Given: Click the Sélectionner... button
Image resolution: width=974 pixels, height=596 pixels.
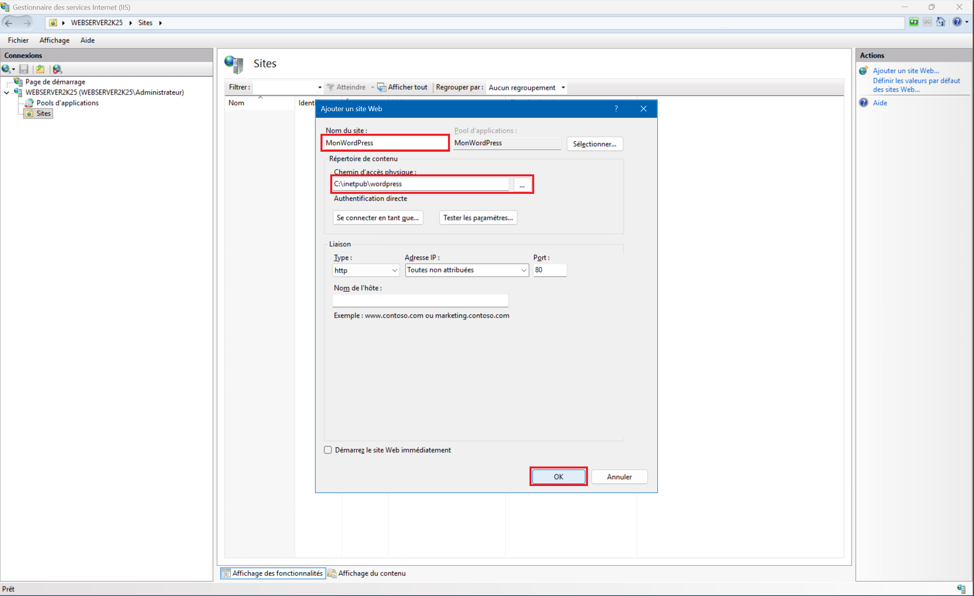Looking at the screenshot, I should coord(594,144).
